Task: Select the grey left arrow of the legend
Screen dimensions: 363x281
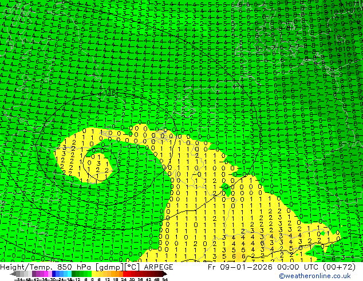Action: [13, 274]
